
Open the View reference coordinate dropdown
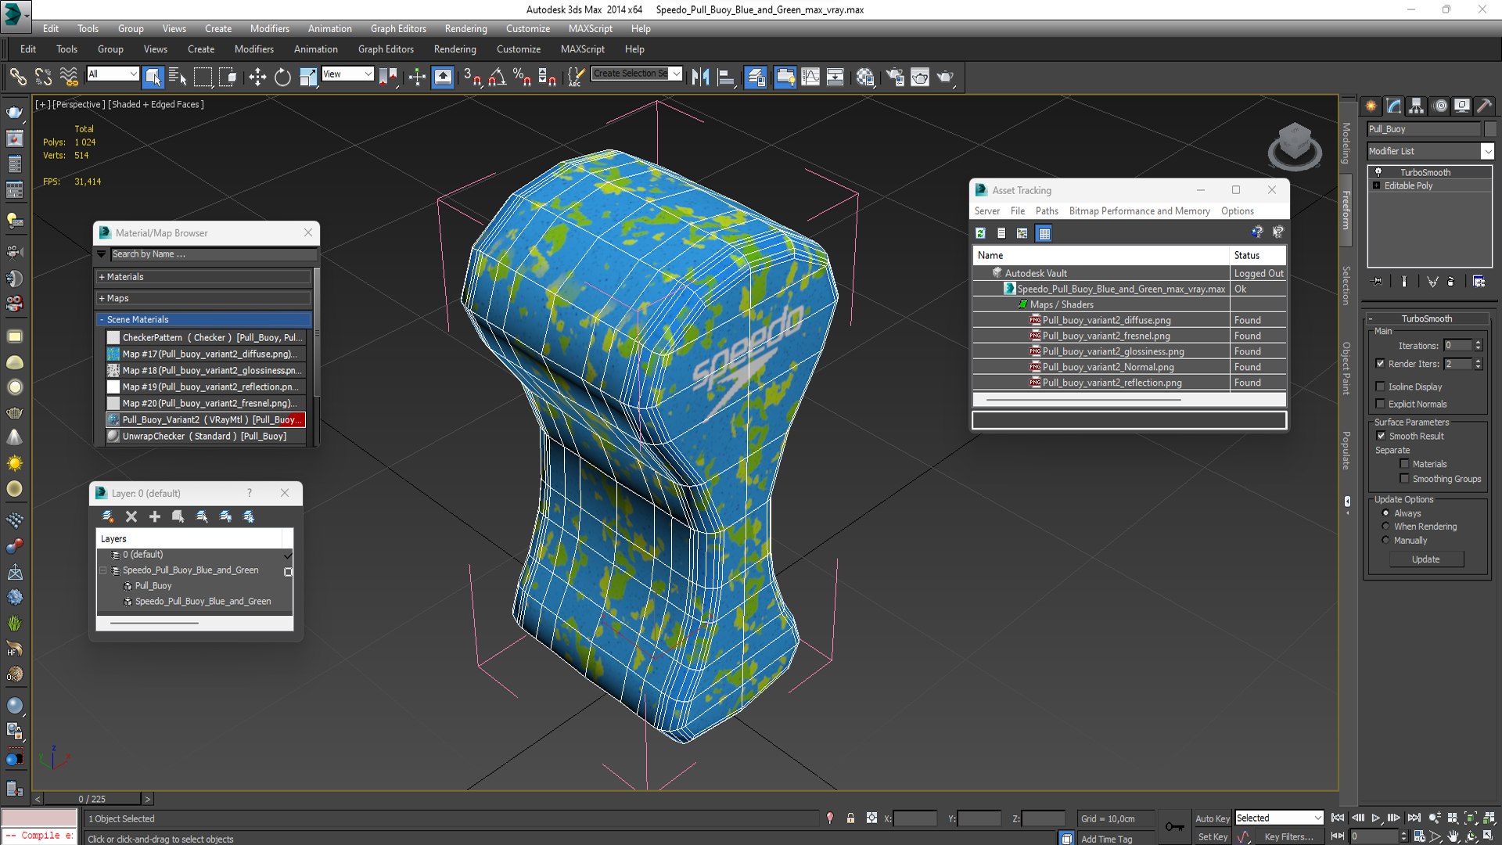point(368,74)
